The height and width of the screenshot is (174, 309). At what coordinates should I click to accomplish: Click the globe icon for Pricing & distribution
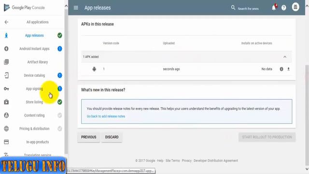[x=6, y=129]
